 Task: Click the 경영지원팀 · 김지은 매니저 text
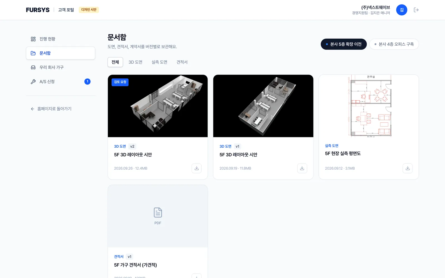click(x=371, y=13)
